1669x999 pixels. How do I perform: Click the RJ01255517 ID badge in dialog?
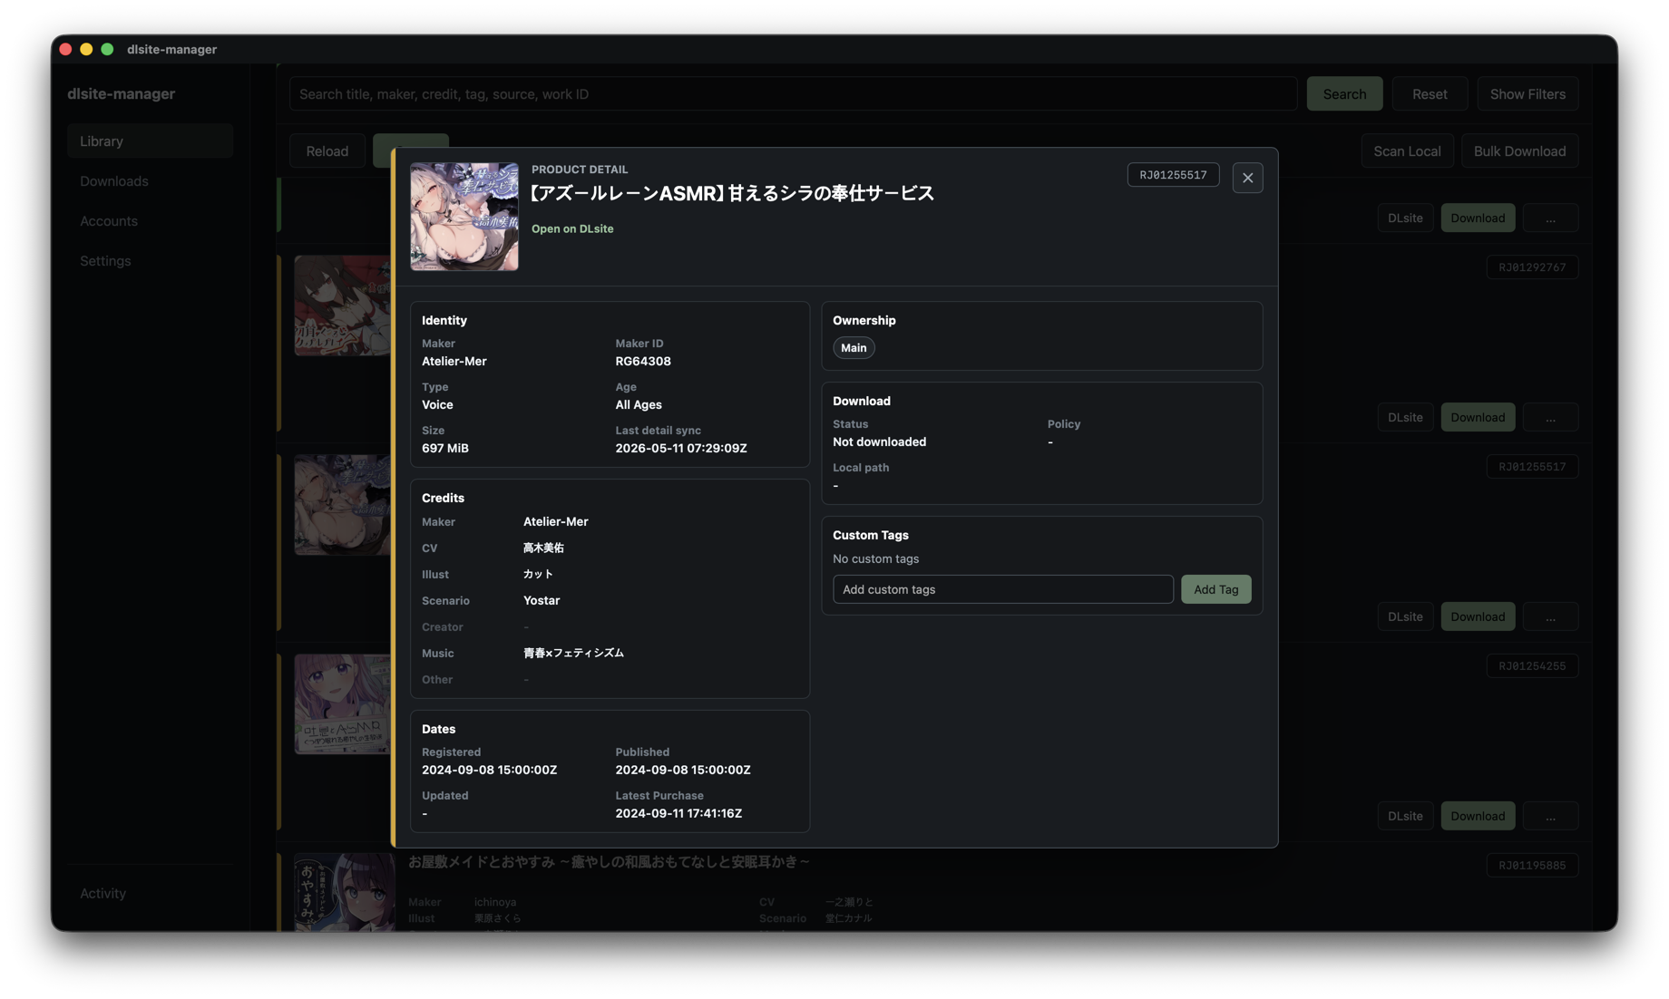(x=1173, y=175)
